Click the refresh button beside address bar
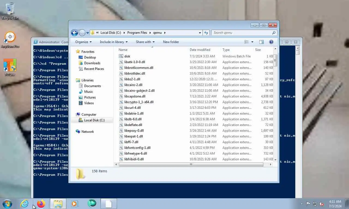 pos(206,33)
